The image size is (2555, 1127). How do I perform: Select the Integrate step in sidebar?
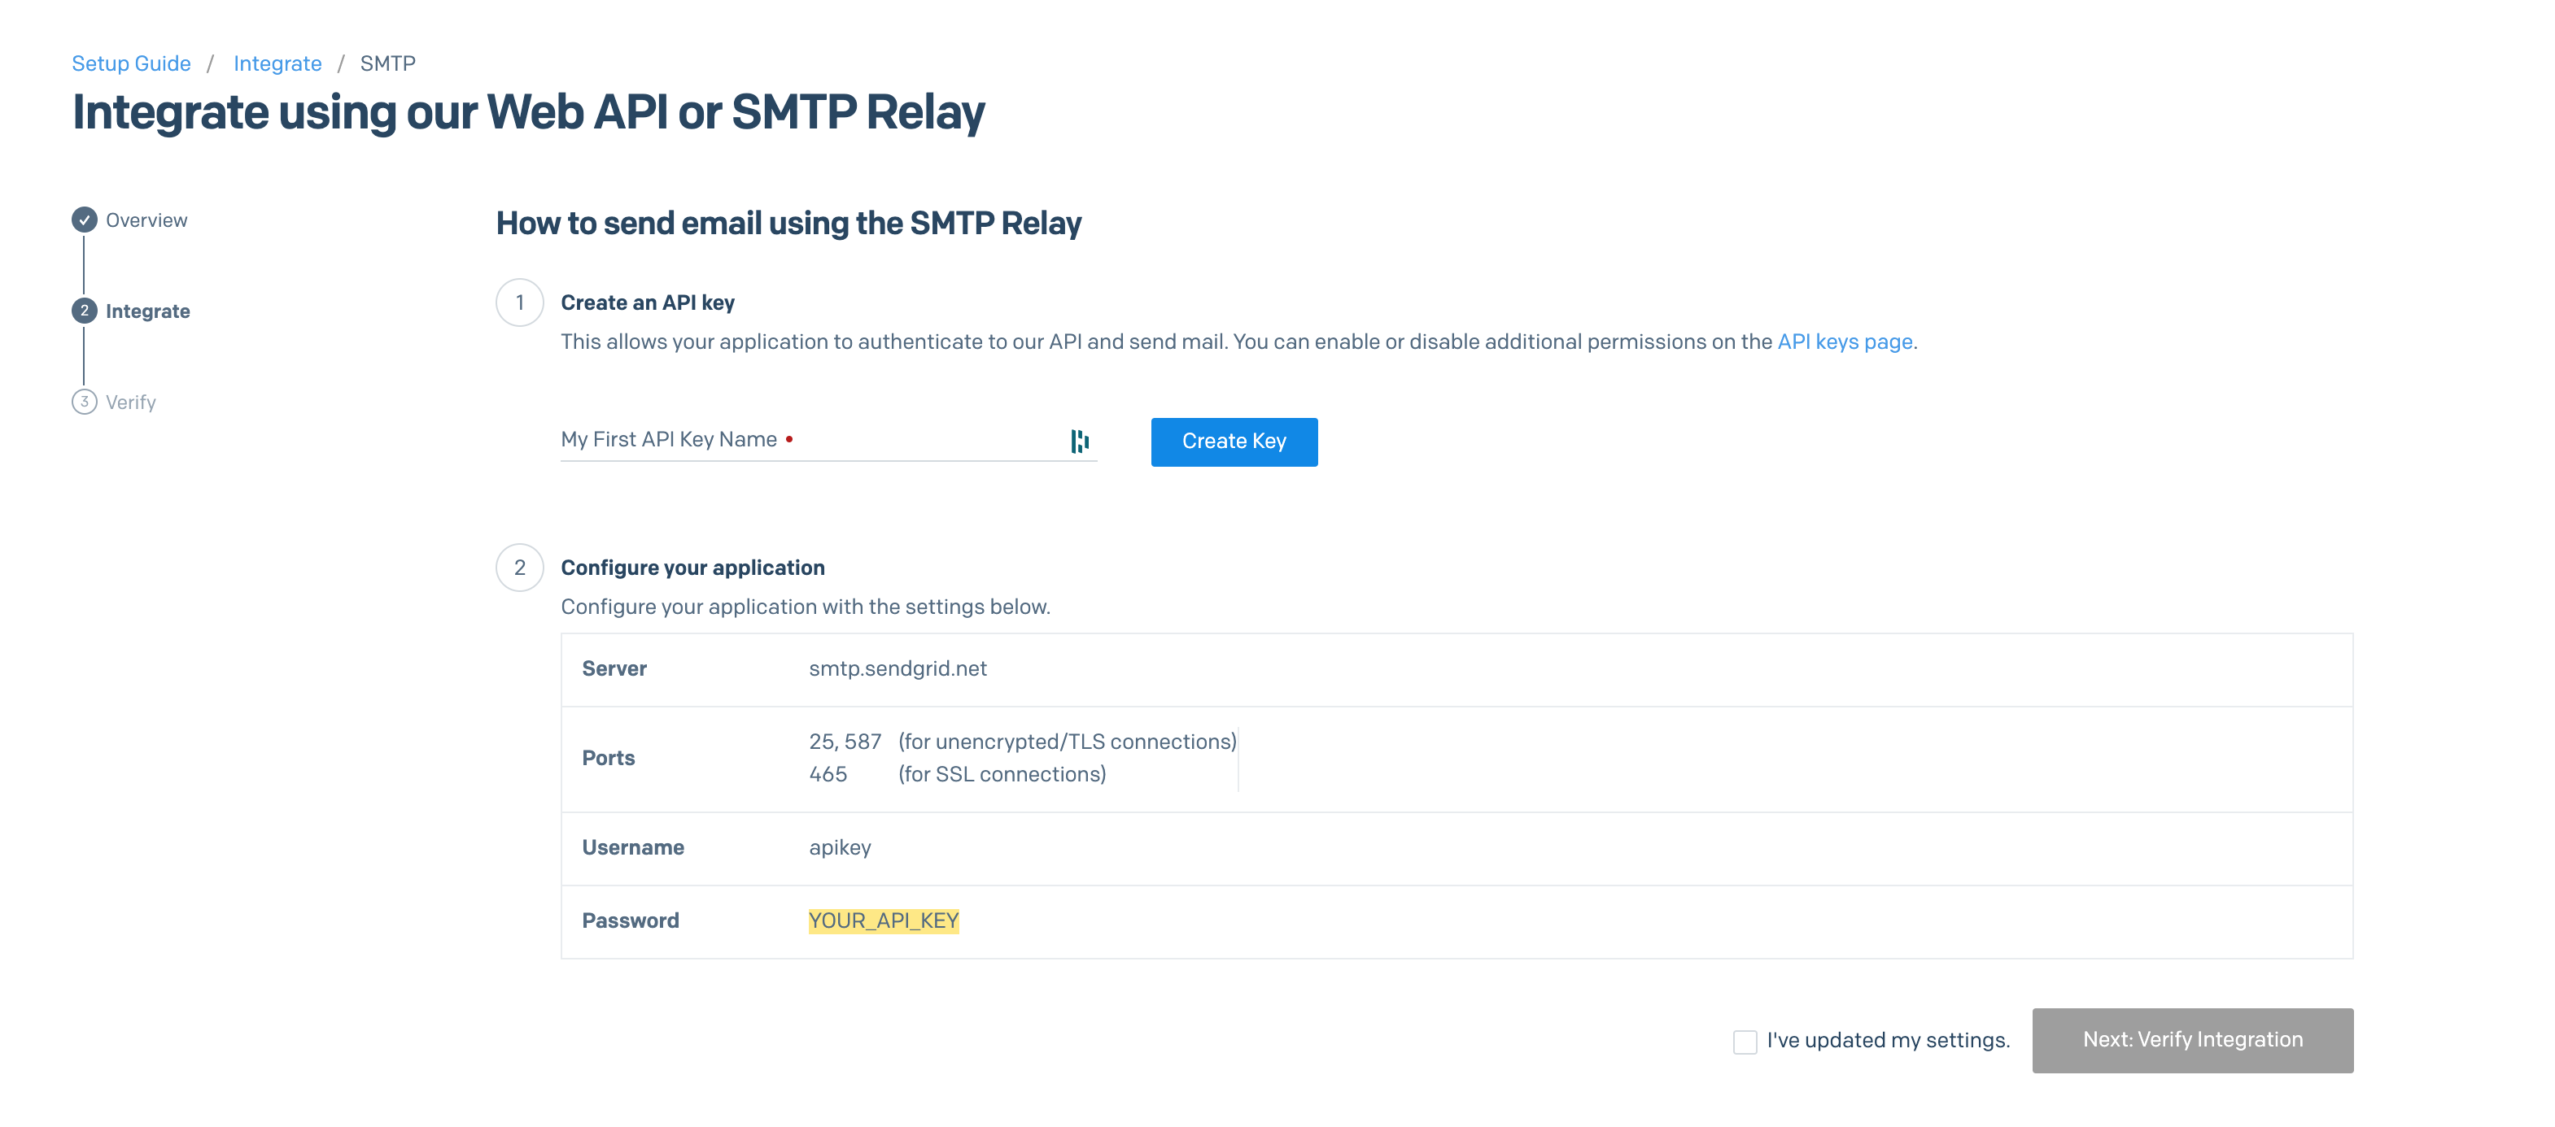pyautogui.click(x=148, y=311)
